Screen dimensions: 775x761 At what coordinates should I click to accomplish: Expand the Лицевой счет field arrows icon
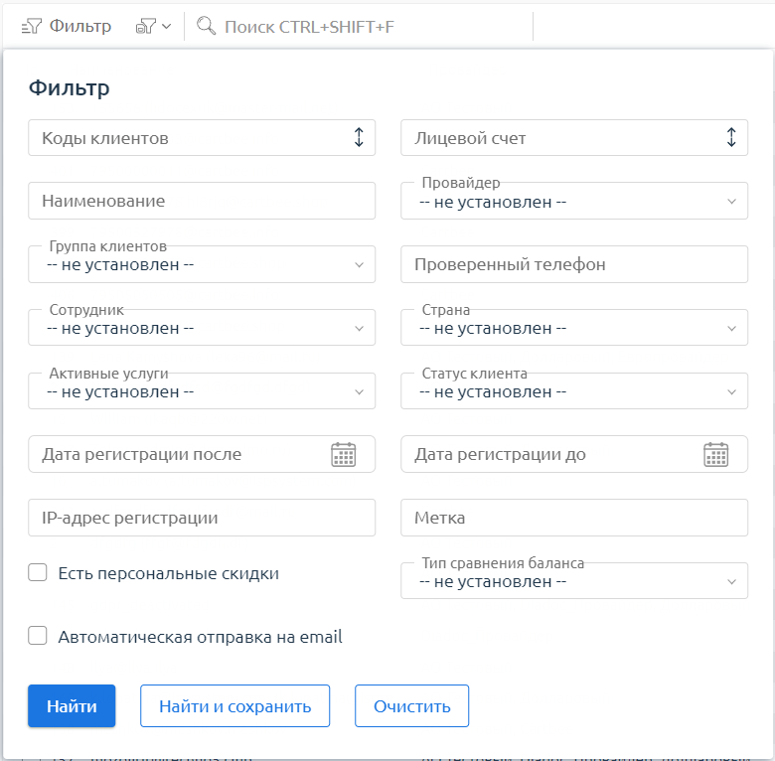click(x=731, y=138)
